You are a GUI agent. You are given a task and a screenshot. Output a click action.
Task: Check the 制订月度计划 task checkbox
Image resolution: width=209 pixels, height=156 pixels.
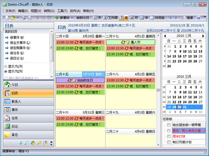(x=169, y=142)
